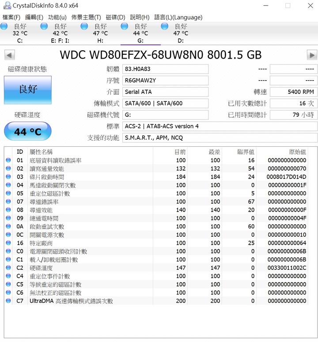Click status dot of attribute 07 row

click(8, 201)
